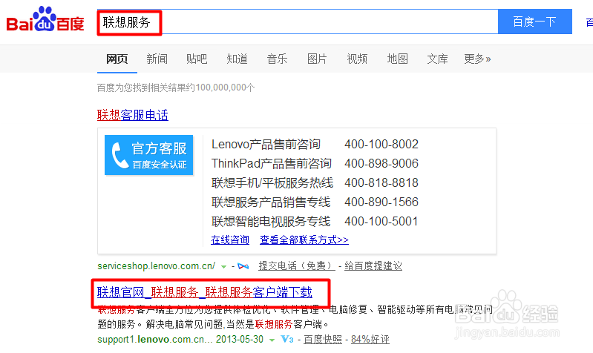Select the 视频 tab
This screenshot has width=593, height=353.
[x=357, y=59]
